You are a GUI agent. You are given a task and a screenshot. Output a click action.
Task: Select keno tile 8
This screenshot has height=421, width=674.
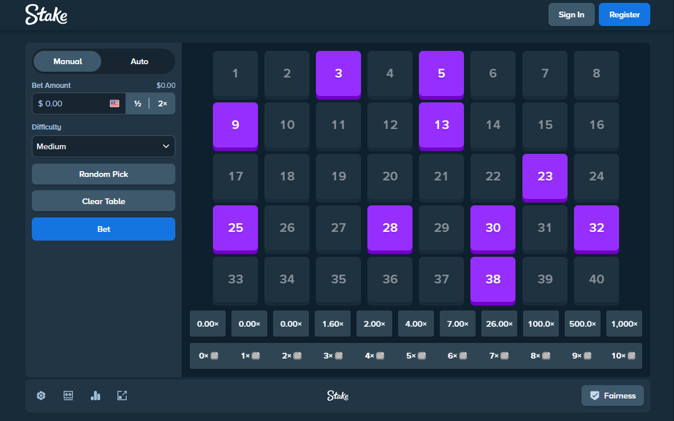point(596,75)
